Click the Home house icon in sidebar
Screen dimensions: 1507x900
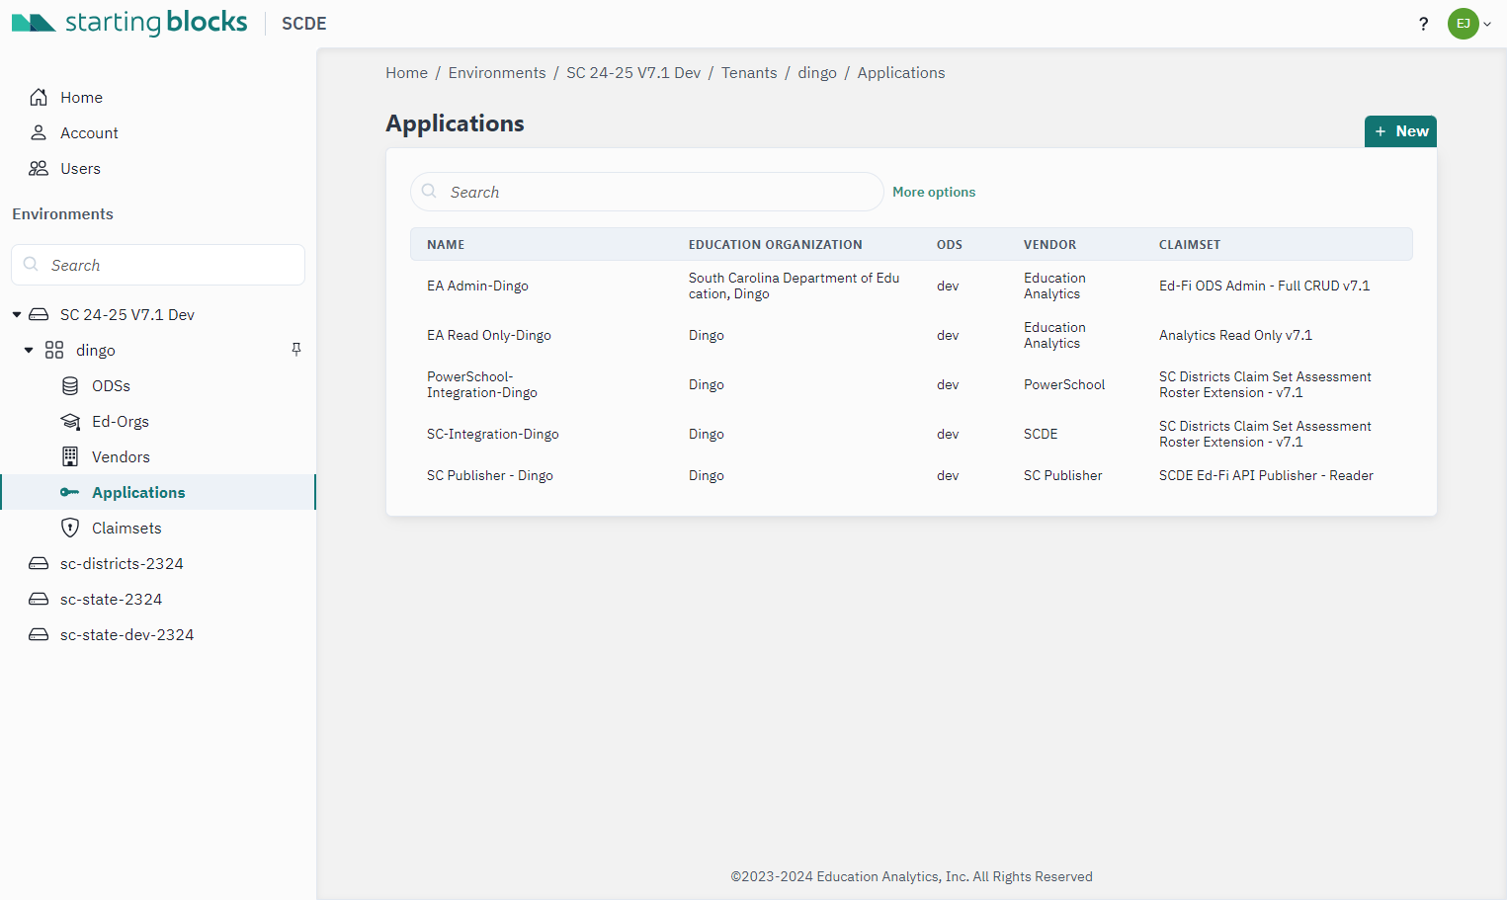tap(39, 97)
